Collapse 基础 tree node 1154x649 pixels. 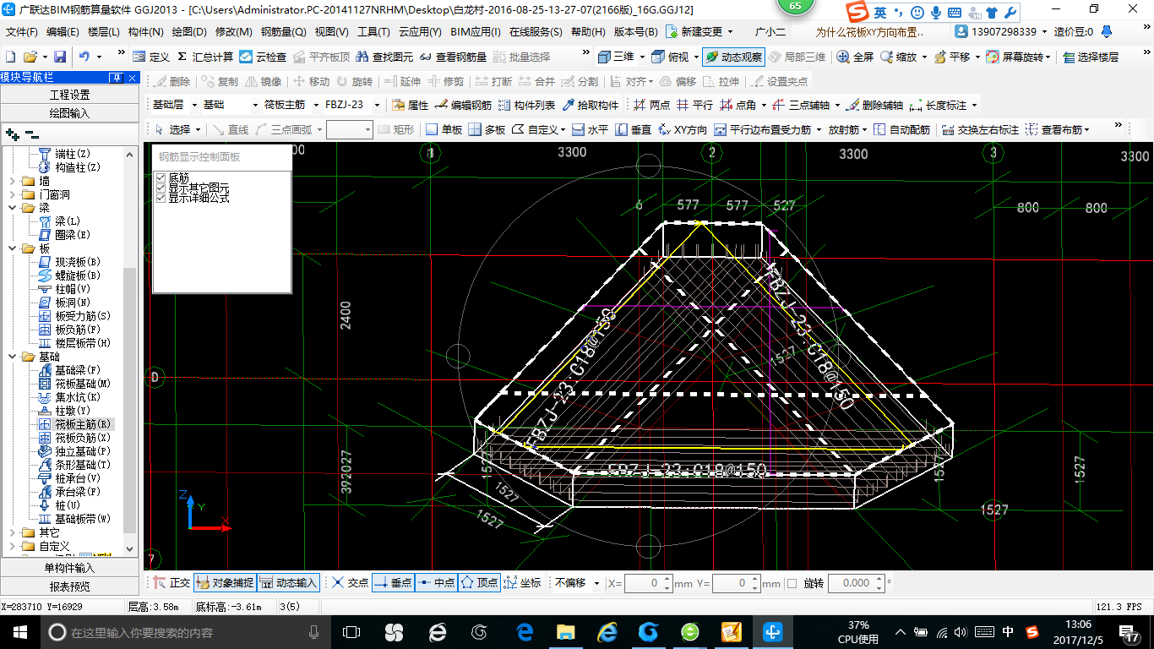[12, 357]
